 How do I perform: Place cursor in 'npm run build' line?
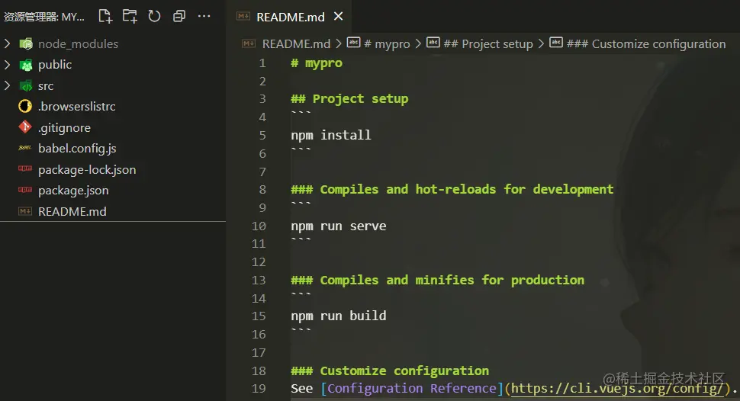[339, 316]
